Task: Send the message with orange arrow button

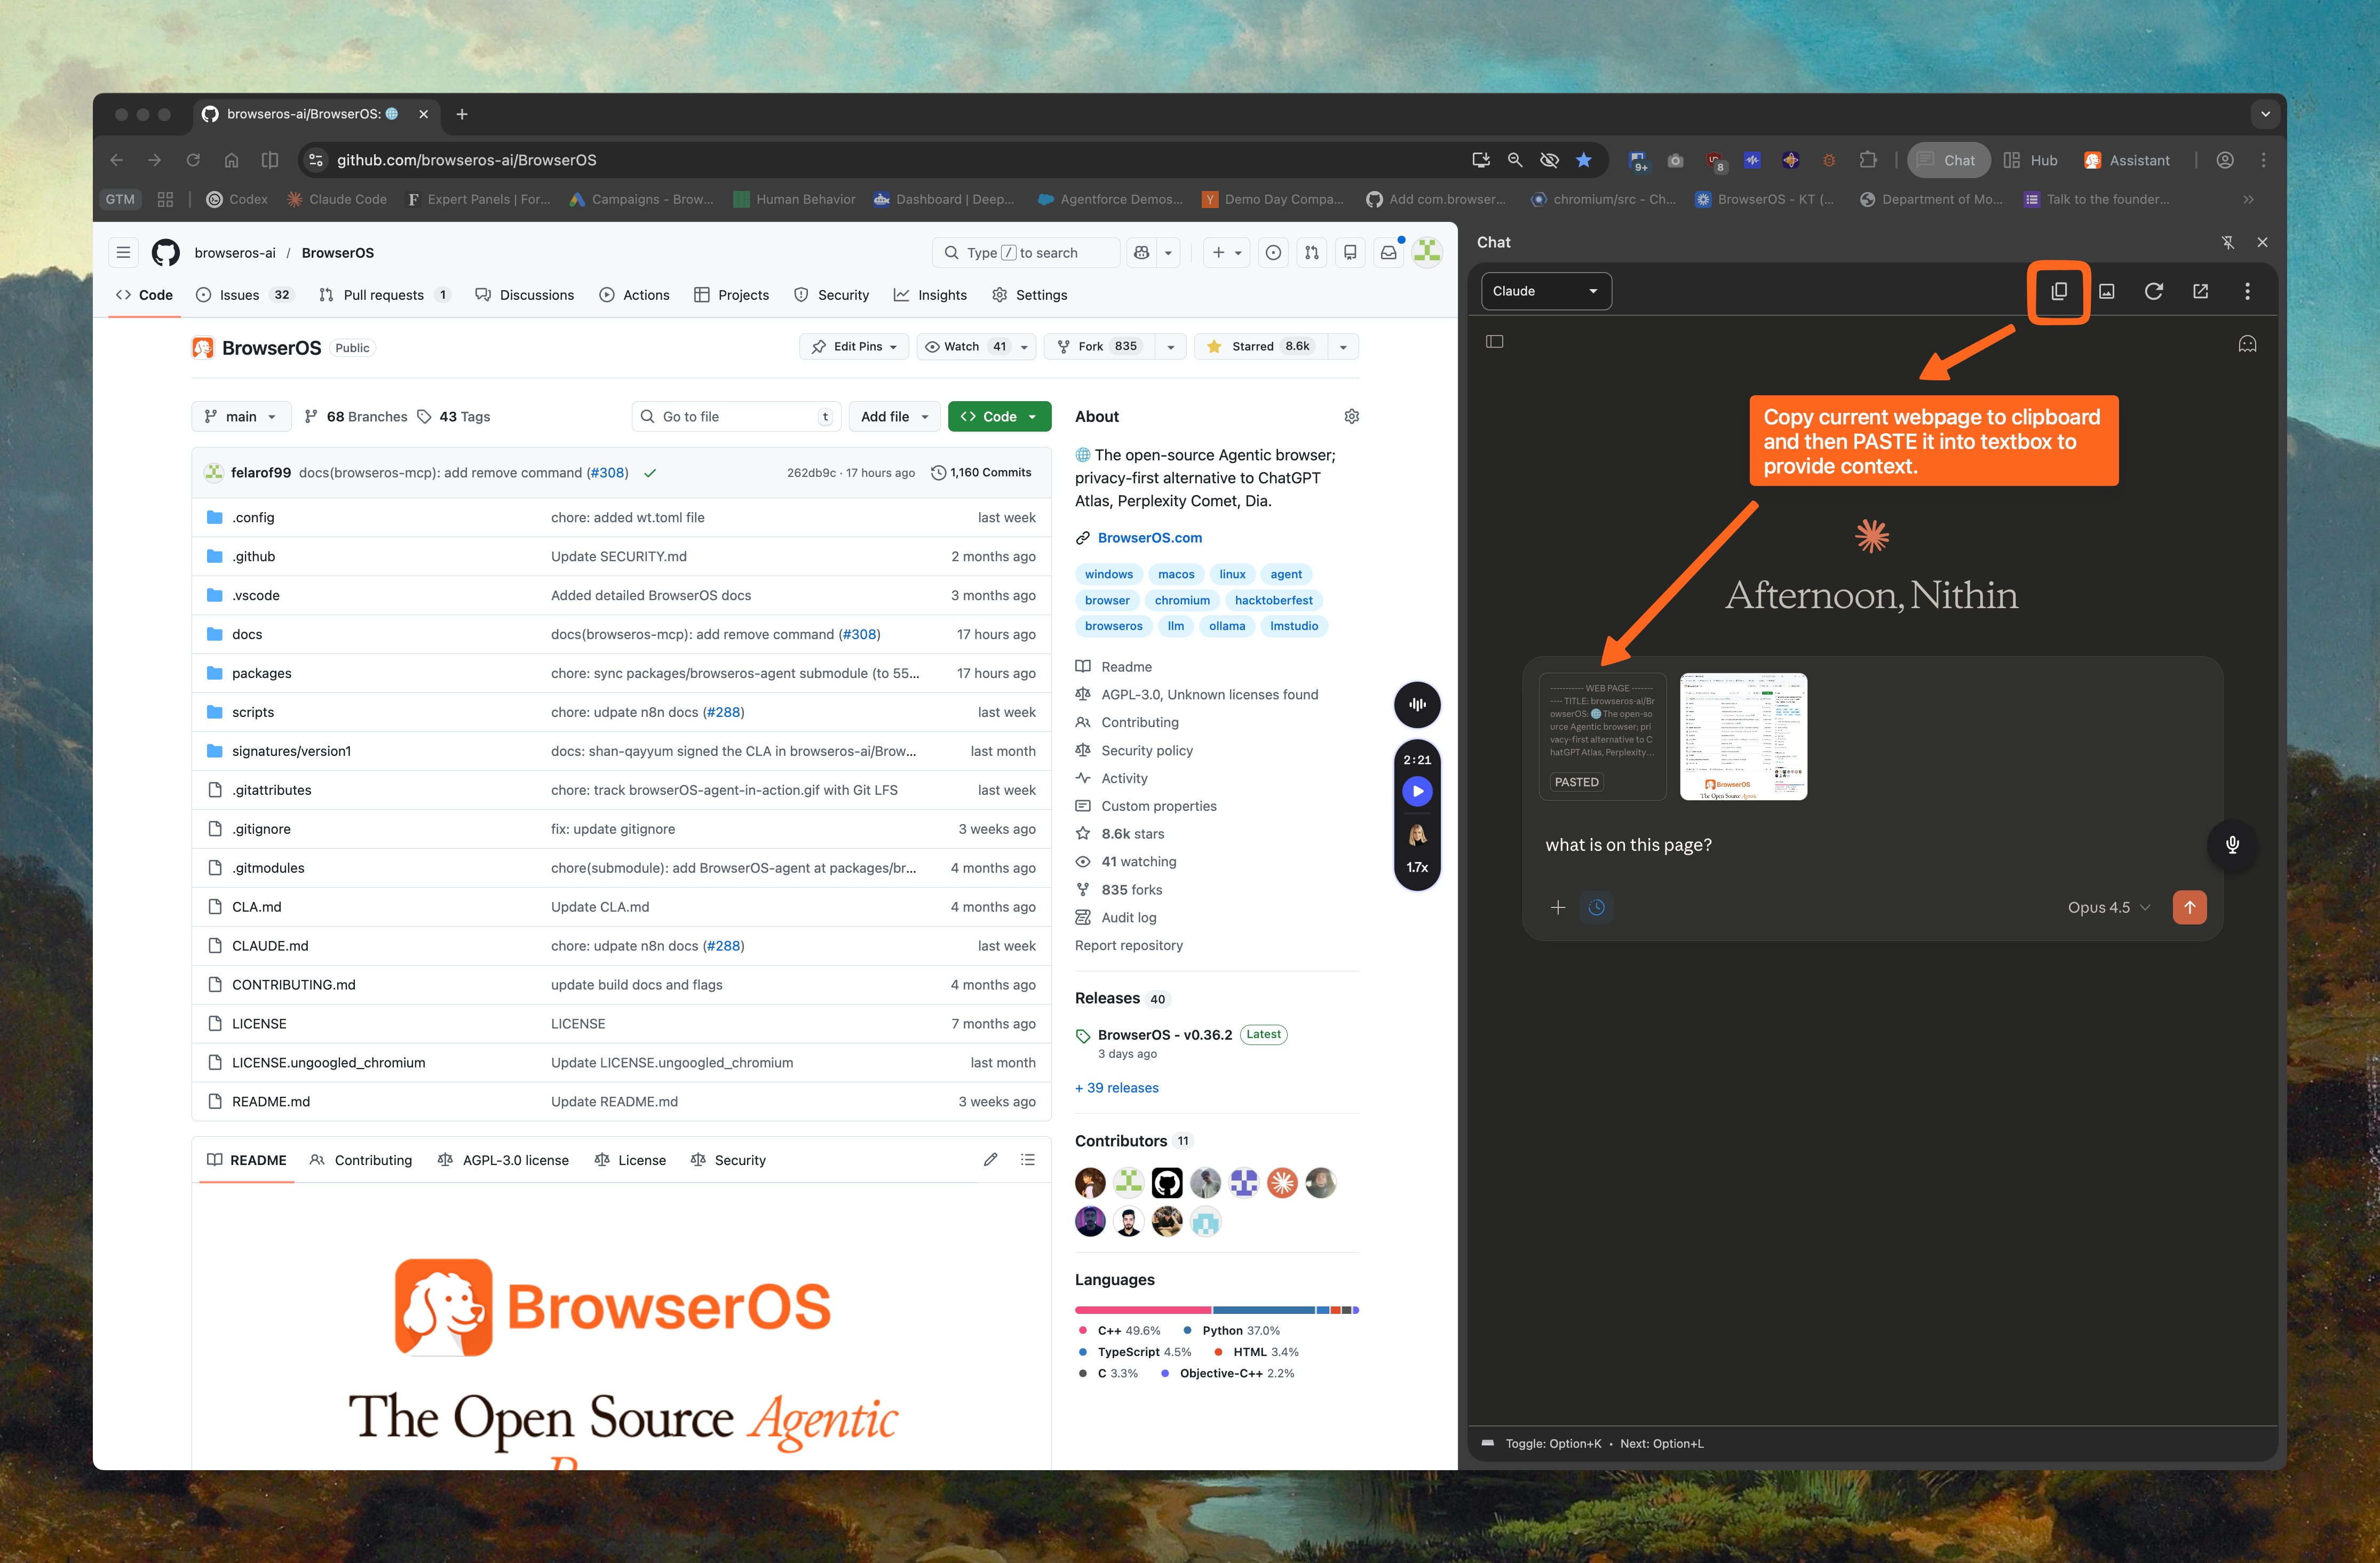Action: [x=2189, y=907]
